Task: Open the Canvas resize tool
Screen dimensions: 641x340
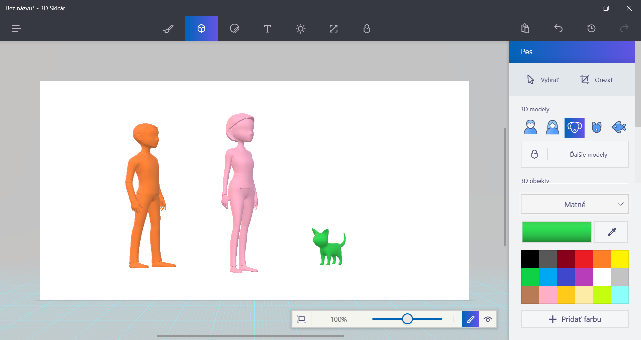Action: click(334, 29)
